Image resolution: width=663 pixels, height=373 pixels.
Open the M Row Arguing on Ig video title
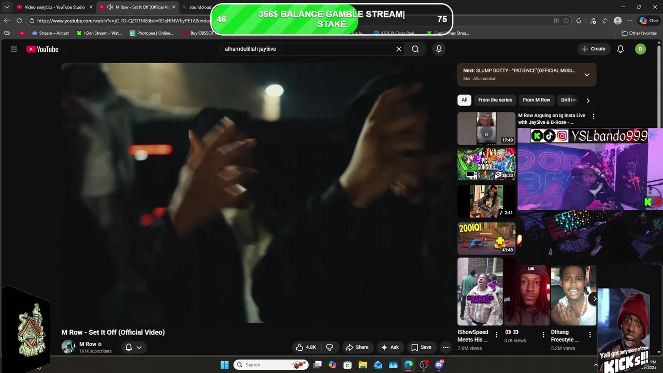coord(552,119)
